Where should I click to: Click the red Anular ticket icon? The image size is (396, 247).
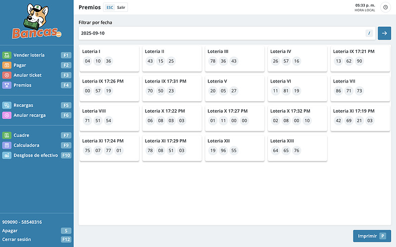click(x=7, y=75)
